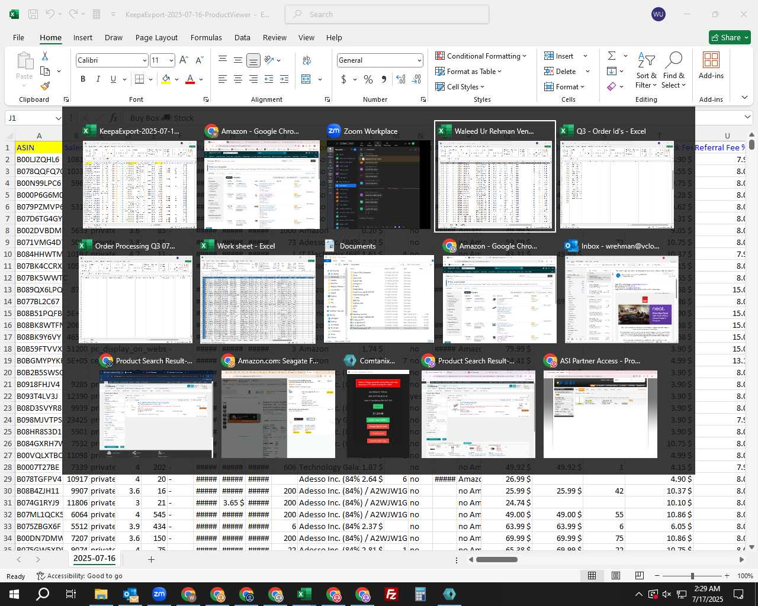Decrease font size with small A icon
The width and height of the screenshot is (758, 606).
199,60
